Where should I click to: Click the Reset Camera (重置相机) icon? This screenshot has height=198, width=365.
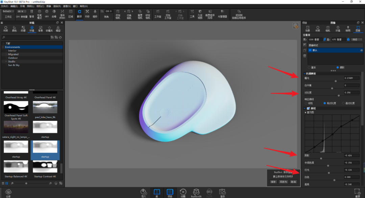click(140, 14)
